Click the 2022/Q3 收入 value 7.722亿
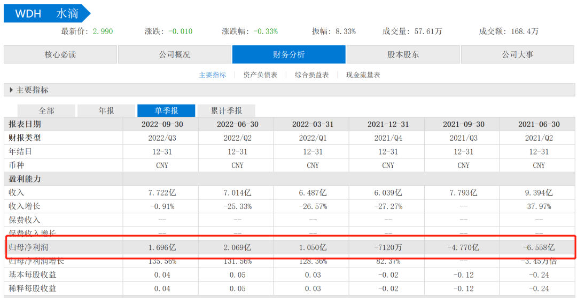The height and width of the screenshot is (298, 577). point(162,192)
